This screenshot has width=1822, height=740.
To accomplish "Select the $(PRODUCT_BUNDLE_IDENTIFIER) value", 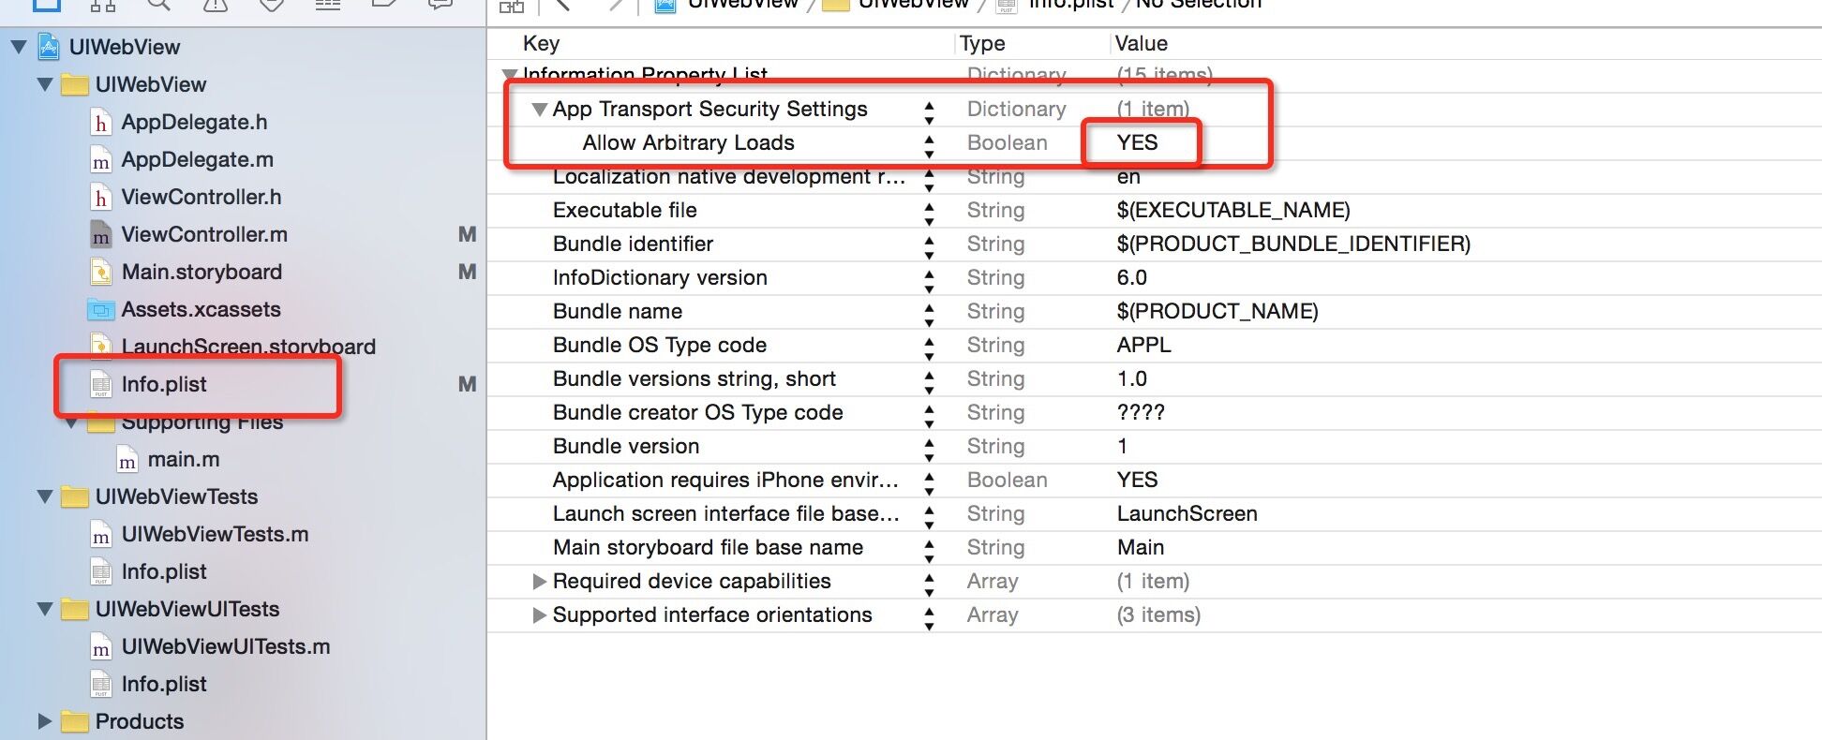I will click(x=1293, y=244).
